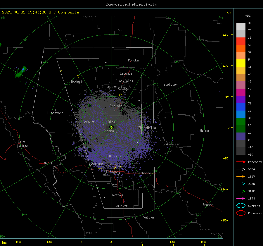Click the dBZ legend heading
The height and width of the screenshot is (246, 263).
point(248,16)
